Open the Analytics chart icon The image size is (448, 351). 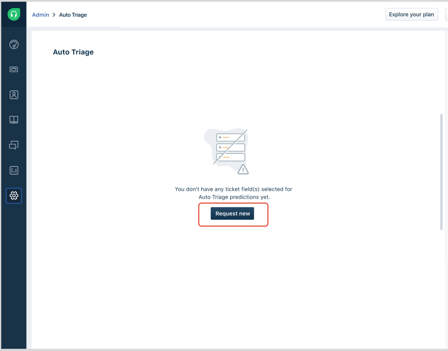(x=14, y=170)
